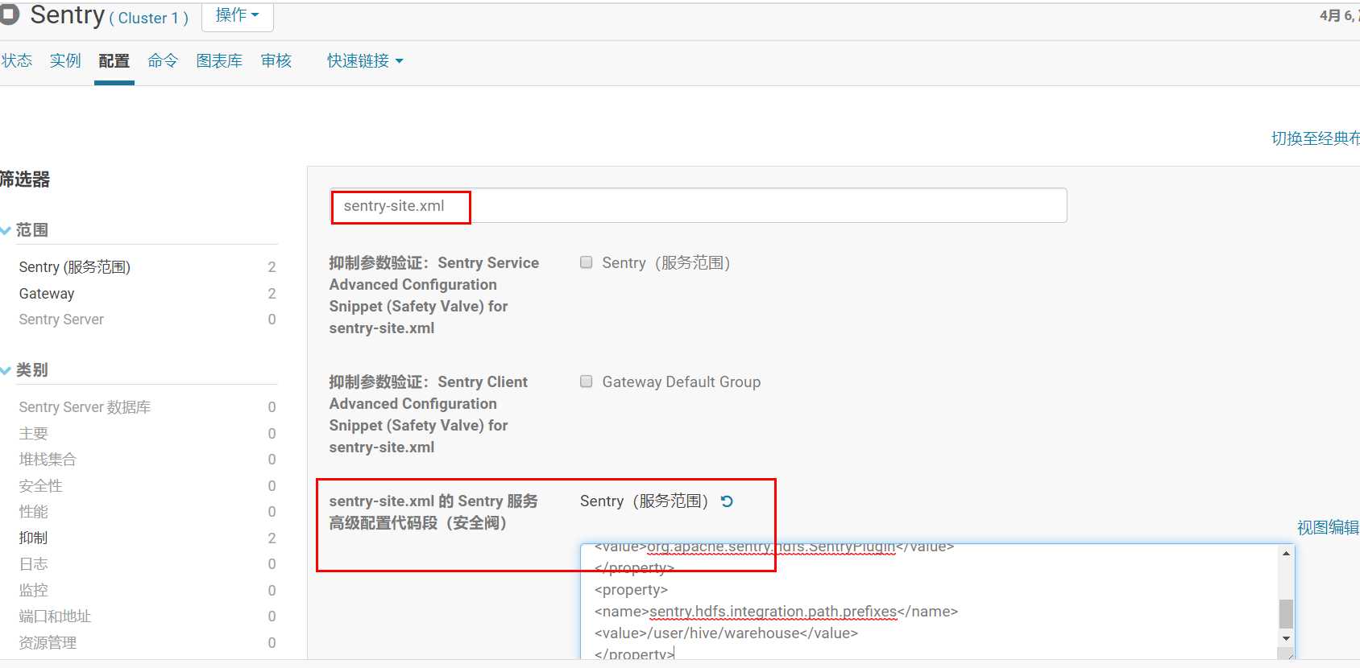Open the 操作 dropdown button
This screenshot has width=1360, height=668.
point(237,16)
